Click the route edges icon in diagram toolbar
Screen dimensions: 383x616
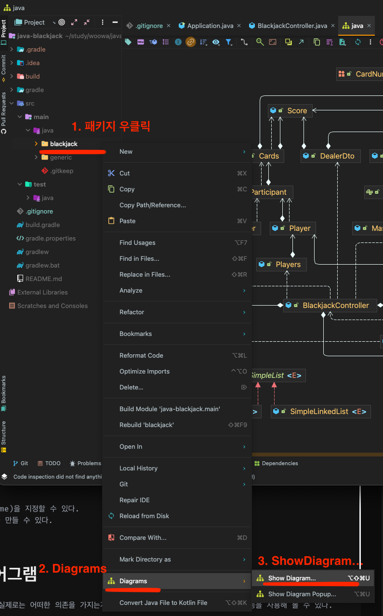point(244,42)
